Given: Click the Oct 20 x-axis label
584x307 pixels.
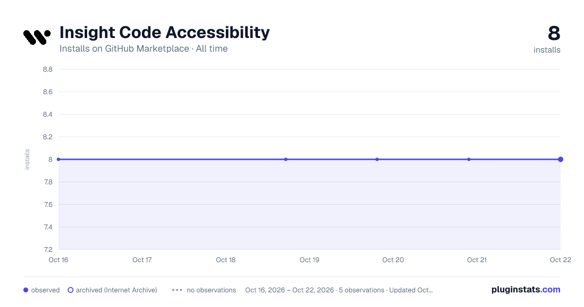Looking at the screenshot, I should (393, 260).
